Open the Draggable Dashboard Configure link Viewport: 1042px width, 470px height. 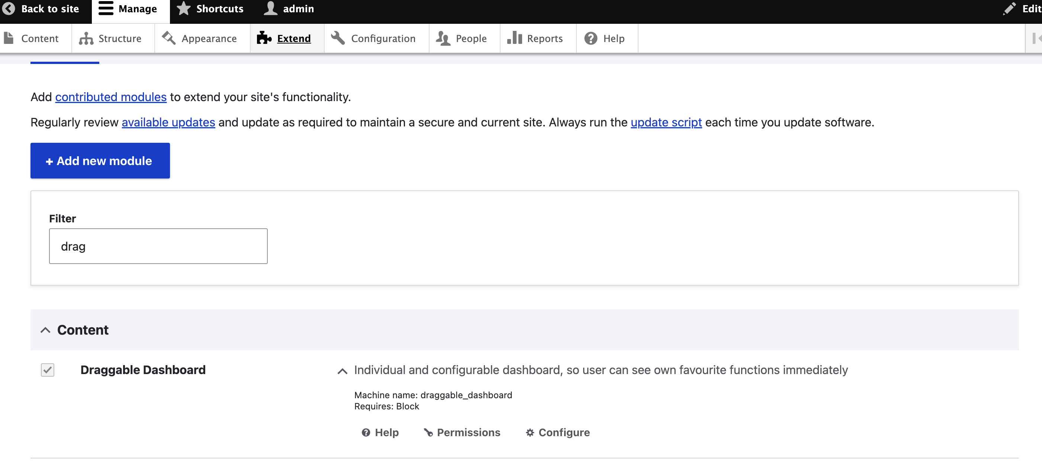click(x=563, y=432)
